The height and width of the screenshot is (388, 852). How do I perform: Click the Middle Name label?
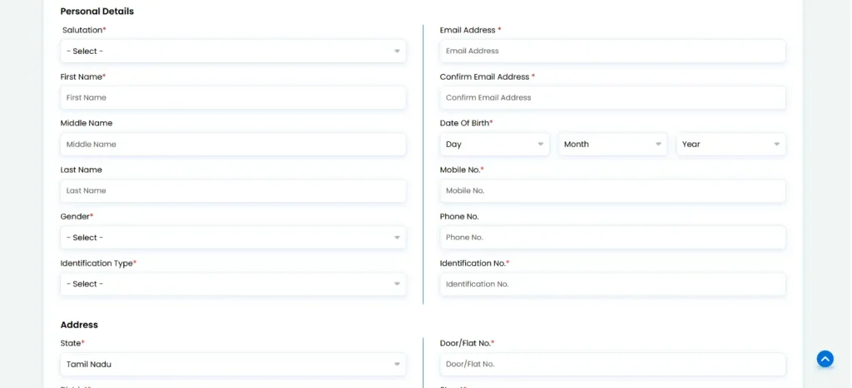point(87,123)
